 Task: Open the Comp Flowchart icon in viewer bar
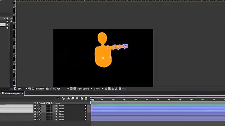(116, 89)
